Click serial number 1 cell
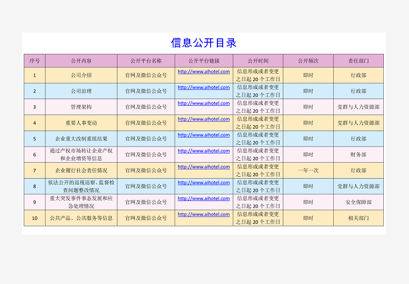Screen dimensions: 409x284 (x=35, y=75)
